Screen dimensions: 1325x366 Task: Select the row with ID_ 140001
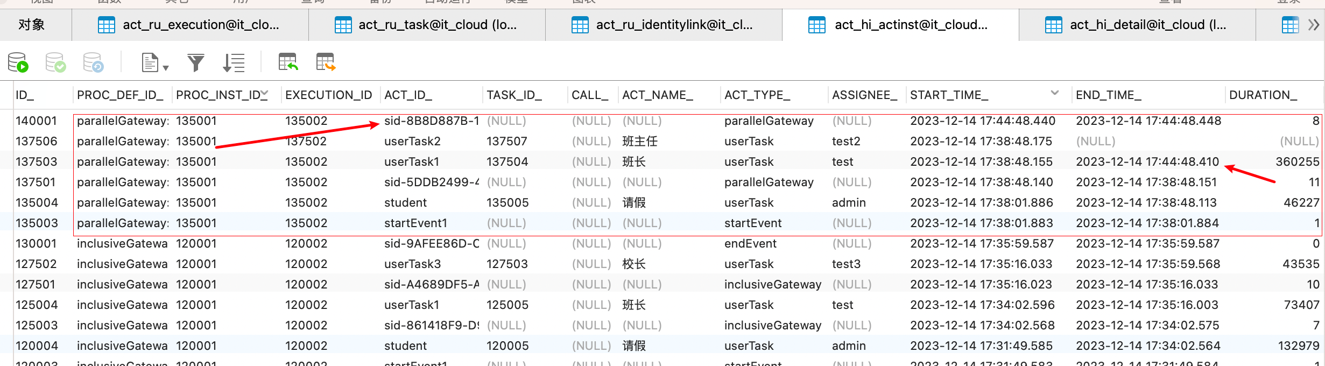[x=36, y=121]
